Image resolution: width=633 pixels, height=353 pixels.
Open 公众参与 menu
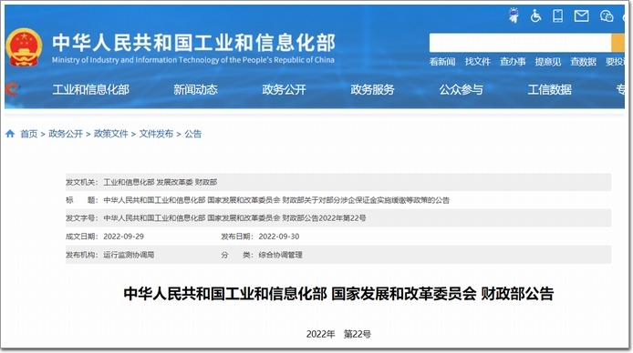pyautogui.click(x=461, y=89)
